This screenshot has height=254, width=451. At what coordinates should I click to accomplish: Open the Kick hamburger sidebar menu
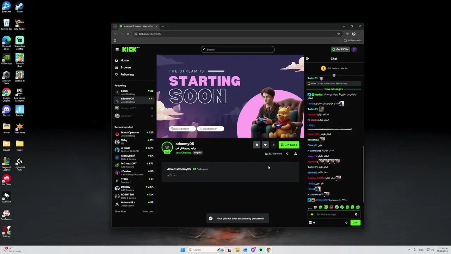117,49
